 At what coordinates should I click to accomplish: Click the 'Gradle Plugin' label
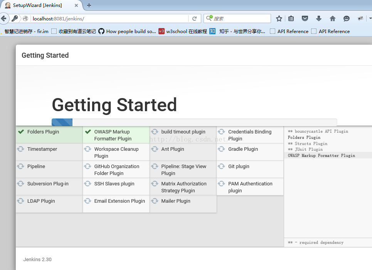[243, 149]
